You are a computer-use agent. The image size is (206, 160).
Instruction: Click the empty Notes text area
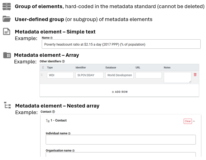tap(177, 77)
